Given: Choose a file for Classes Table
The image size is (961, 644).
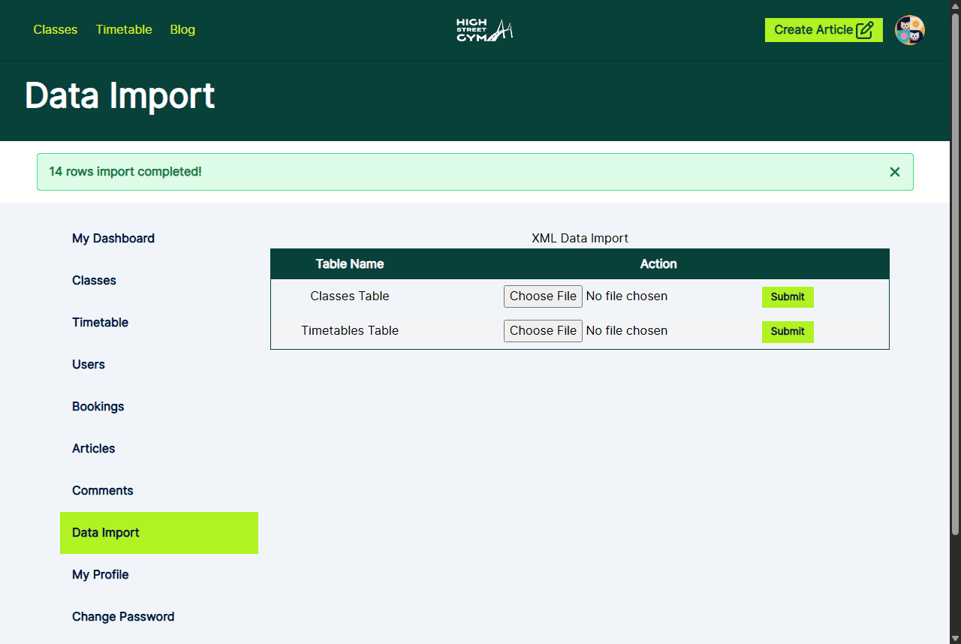Looking at the screenshot, I should click(543, 296).
